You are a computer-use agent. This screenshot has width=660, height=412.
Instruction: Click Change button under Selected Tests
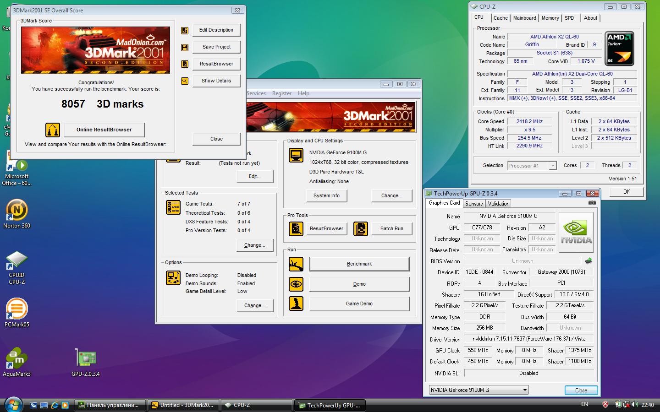point(255,245)
